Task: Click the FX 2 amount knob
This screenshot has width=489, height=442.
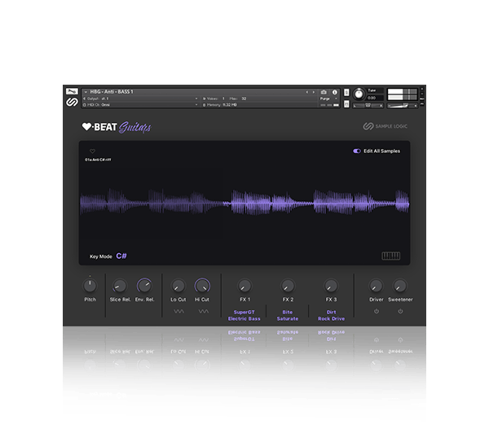Action: [288, 286]
